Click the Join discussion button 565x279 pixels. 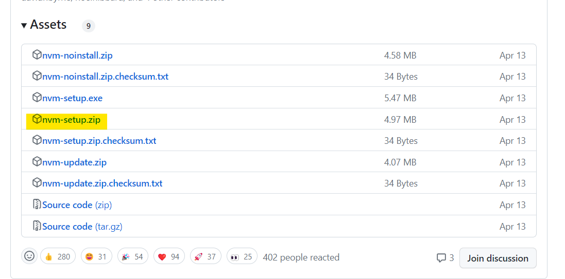pyautogui.click(x=498, y=258)
